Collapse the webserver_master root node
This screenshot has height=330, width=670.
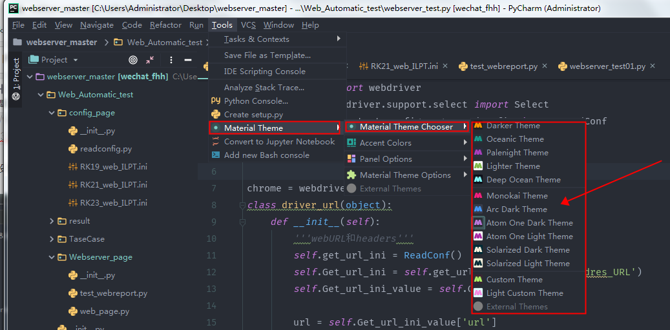coord(30,77)
